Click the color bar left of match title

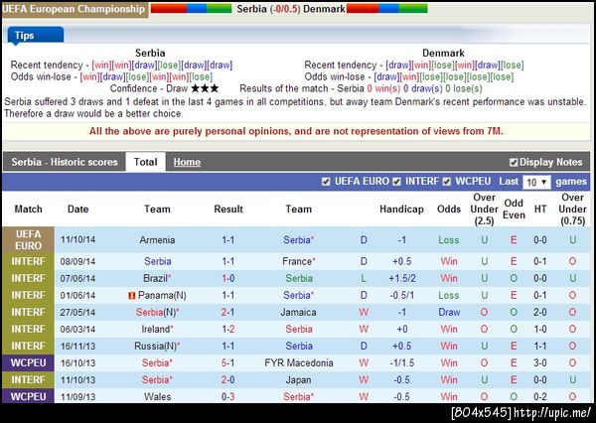click(191, 8)
